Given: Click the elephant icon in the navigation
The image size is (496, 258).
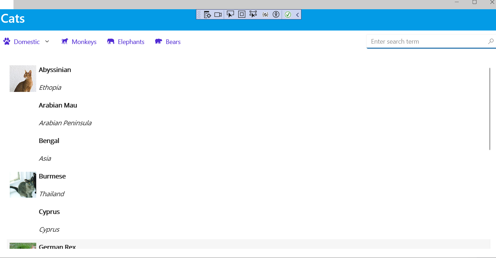Looking at the screenshot, I should [111, 41].
